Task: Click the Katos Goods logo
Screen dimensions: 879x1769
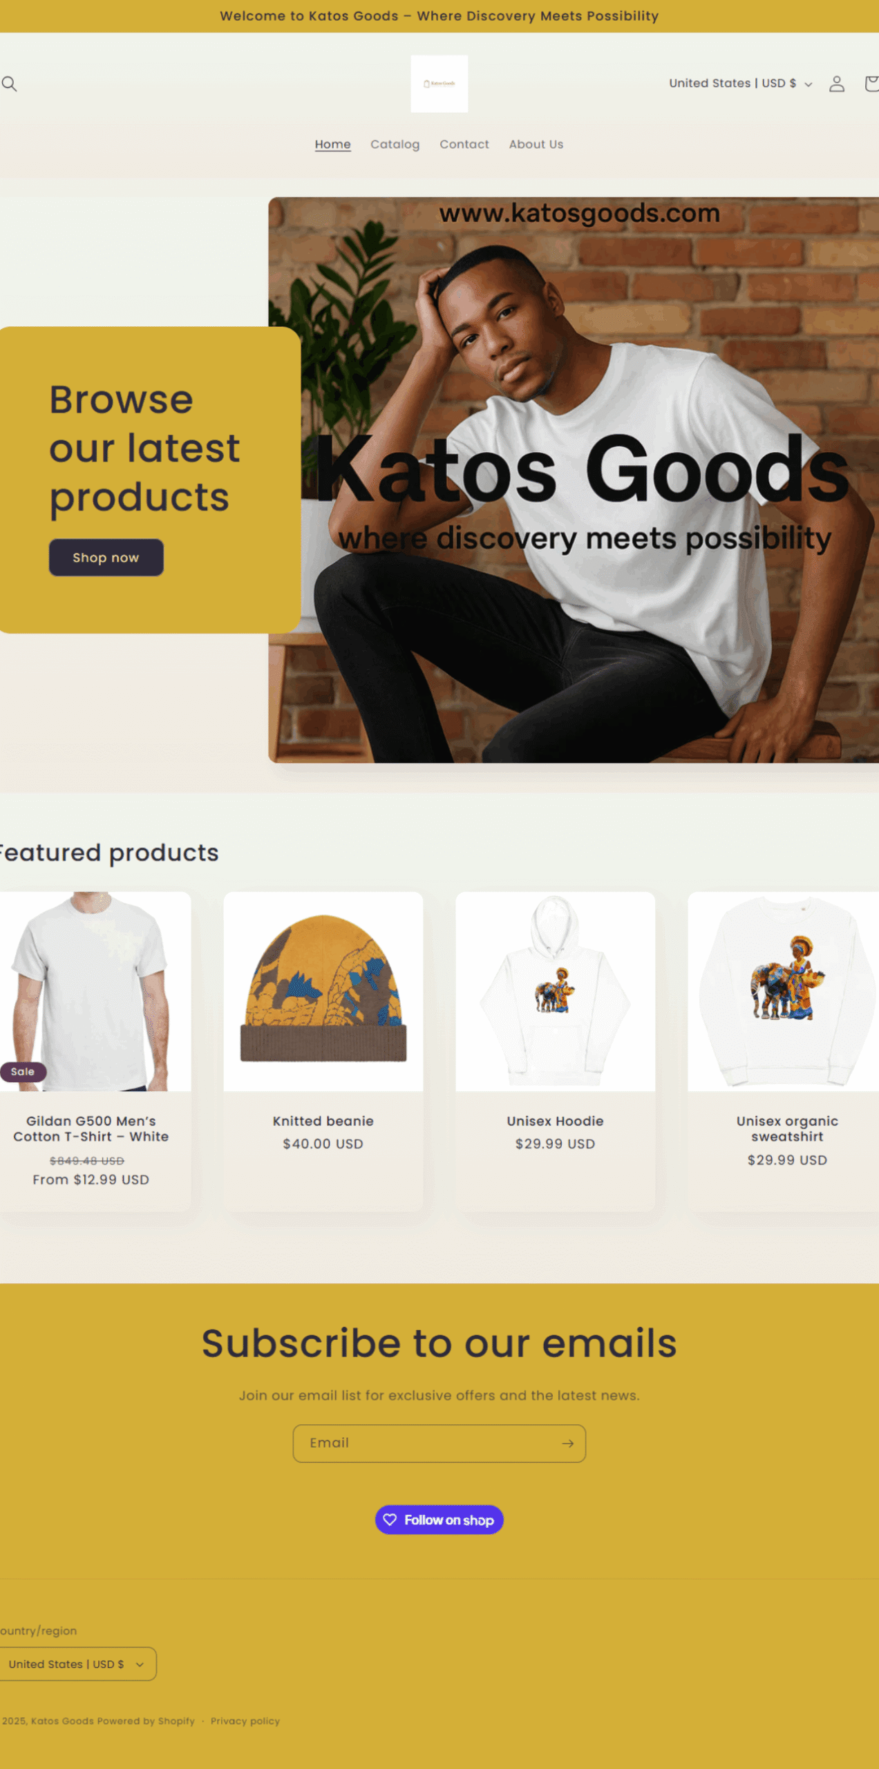Action: point(439,84)
